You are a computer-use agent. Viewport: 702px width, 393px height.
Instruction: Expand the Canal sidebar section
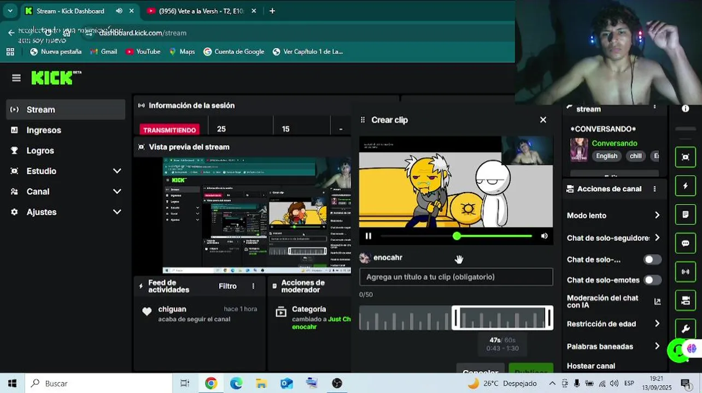116,192
